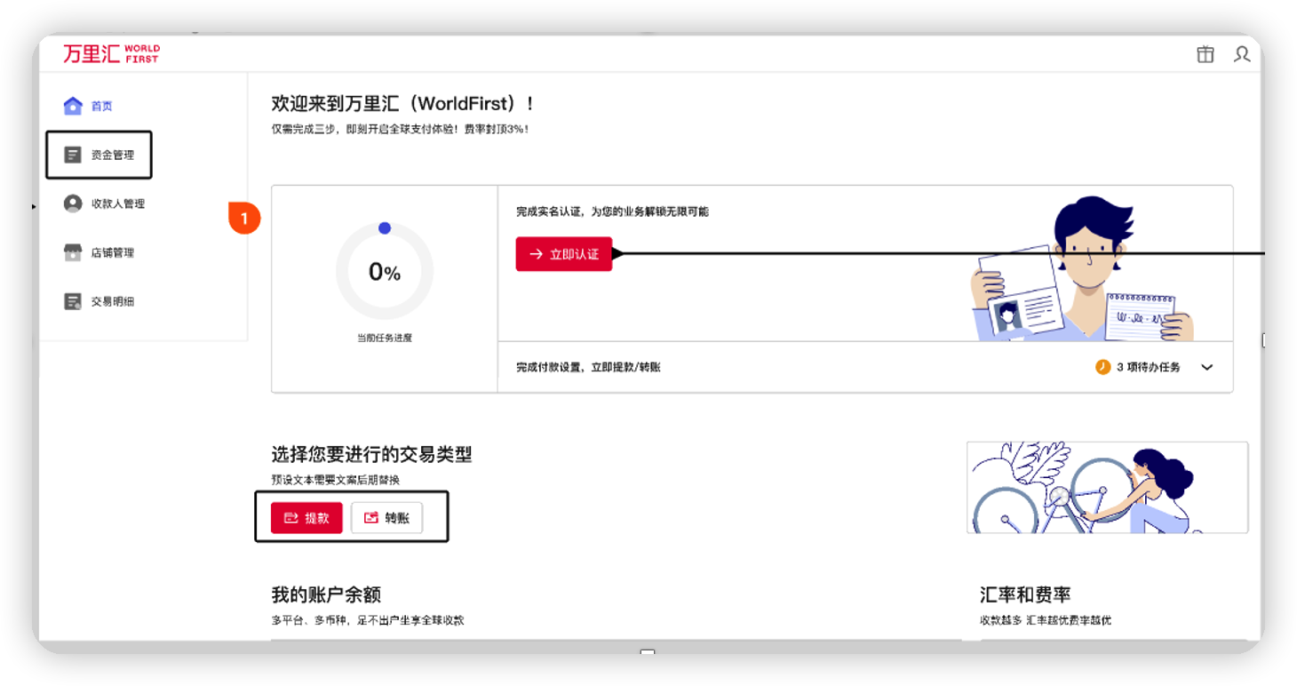
Task: Click the 收款人管理 person icon
Action: click(x=73, y=203)
